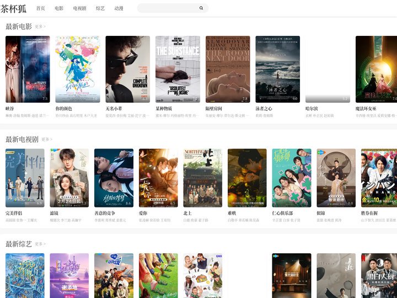Viewport: 397px width, 298px height.
Task: Focus the search input field
Action: 173,8
